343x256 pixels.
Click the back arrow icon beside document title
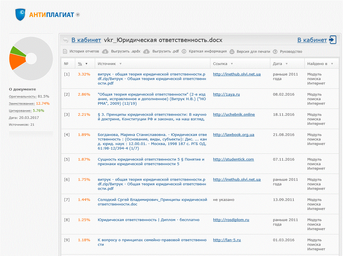coord(66,40)
